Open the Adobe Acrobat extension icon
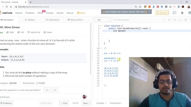191x107 pixels. [x=183, y=7]
